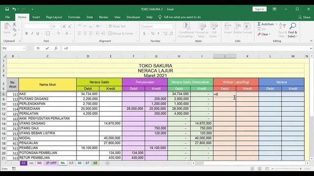The height and width of the screenshot is (176, 314).
Task: Switch to the Developer tab
Action: coord(133,17)
